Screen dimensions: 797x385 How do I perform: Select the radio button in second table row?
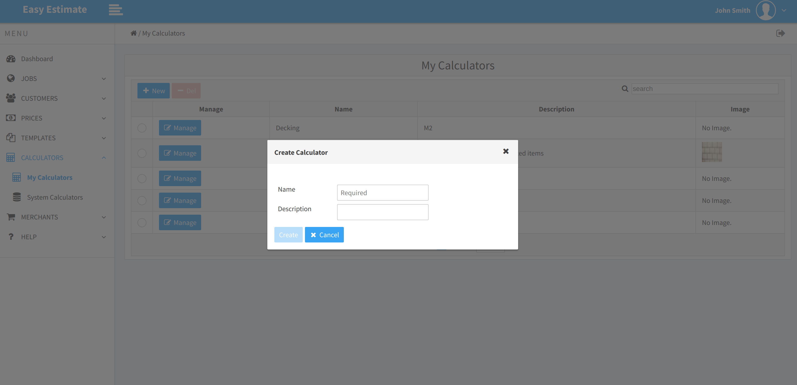click(x=142, y=153)
